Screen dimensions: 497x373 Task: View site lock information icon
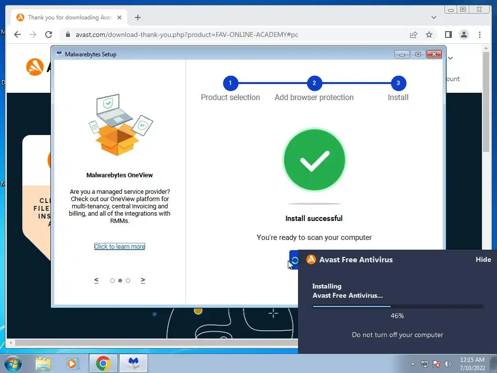pyautogui.click(x=67, y=34)
